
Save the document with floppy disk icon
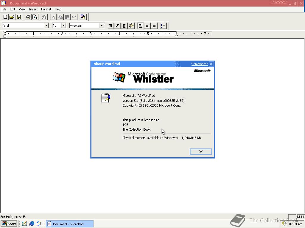pyautogui.click(x=19, y=17)
